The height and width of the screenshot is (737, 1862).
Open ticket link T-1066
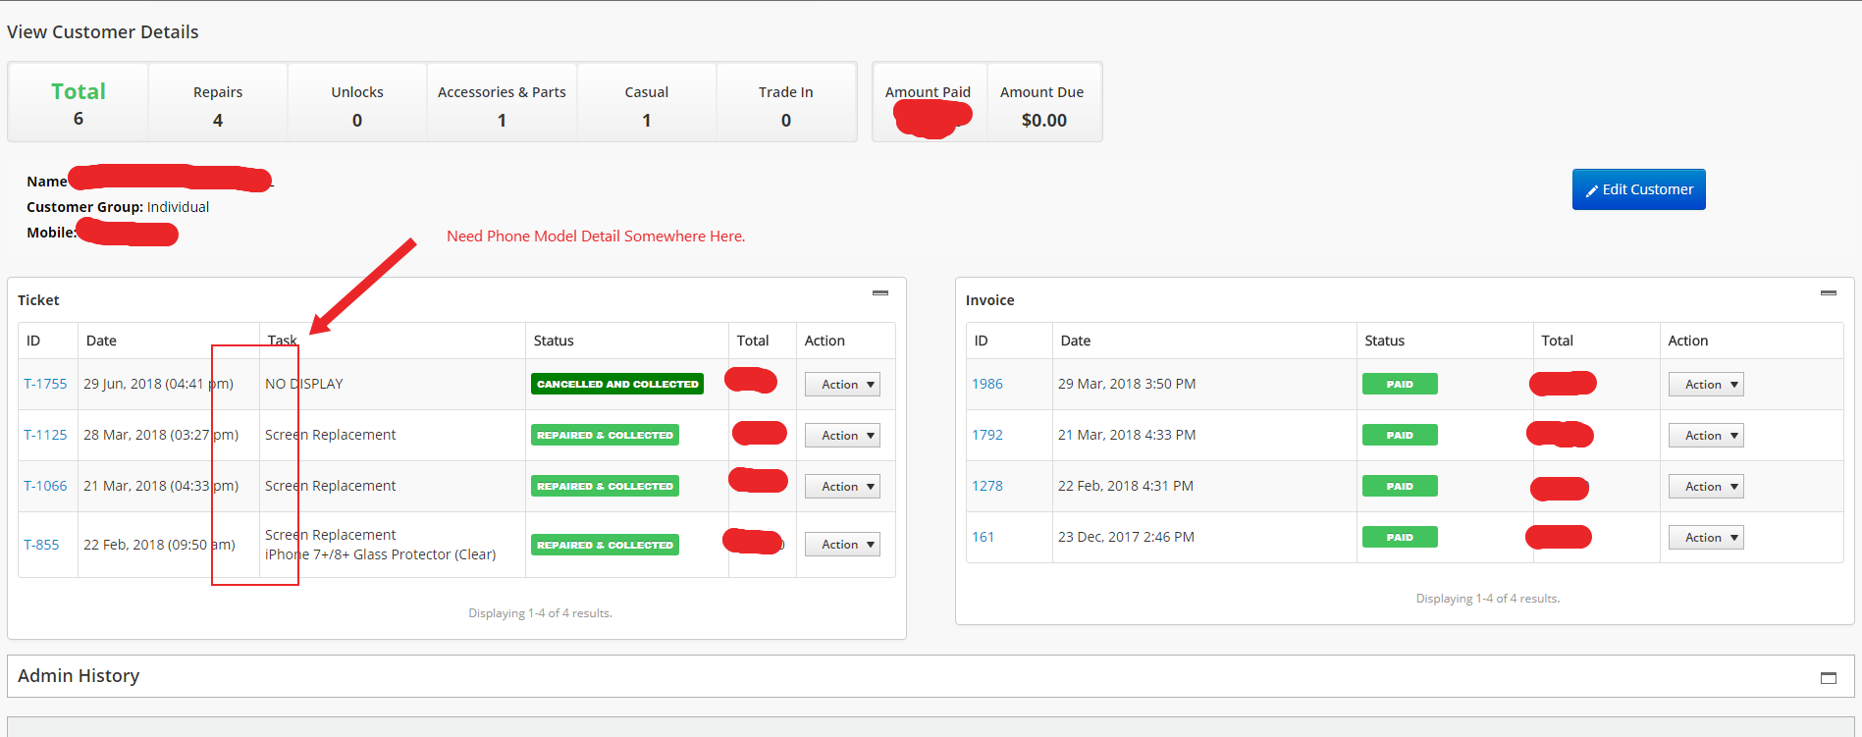(45, 486)
